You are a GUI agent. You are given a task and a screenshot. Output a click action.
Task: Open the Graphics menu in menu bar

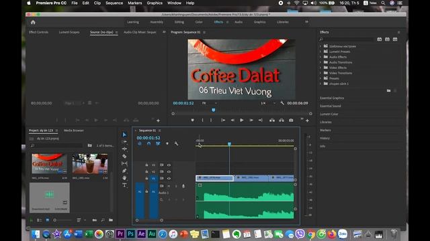click(155, 3)
